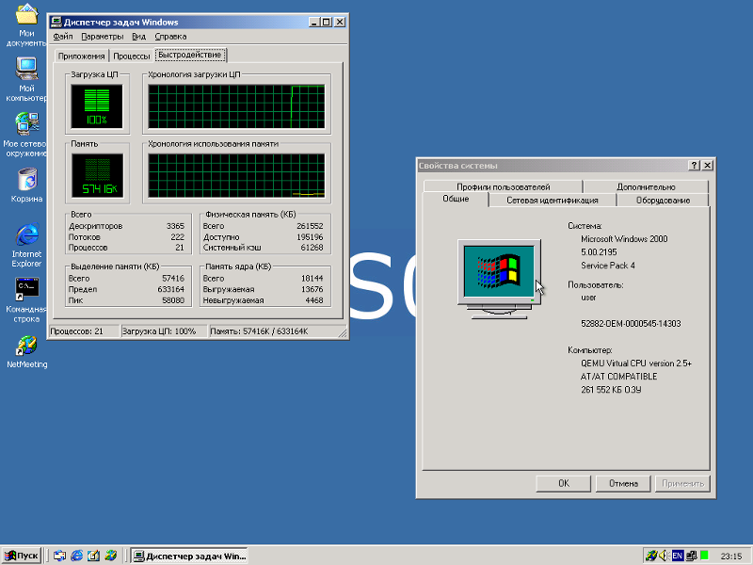
Task: Click the Дескрипторов value 3365
Action: point(175,226)
